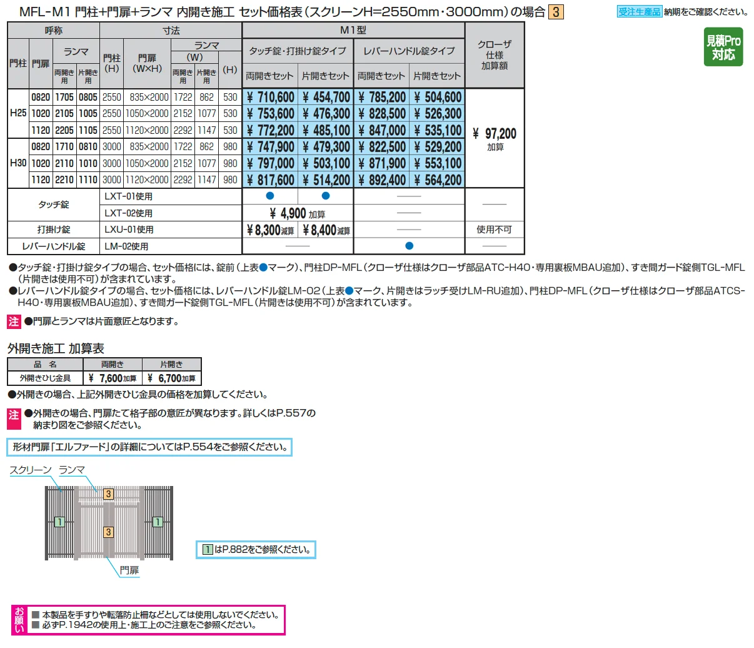Select price ¥747,900

click(270, 146)
